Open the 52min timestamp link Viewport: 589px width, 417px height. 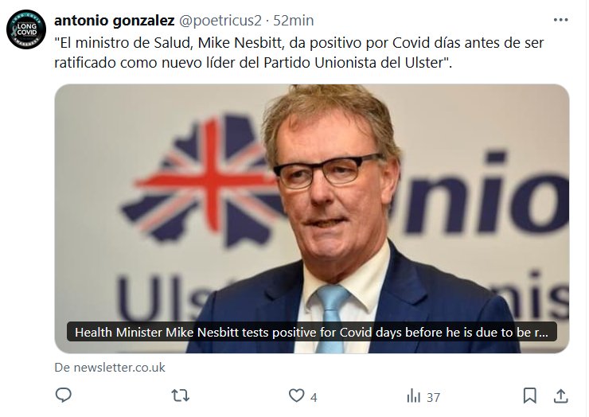tap(294, 20)
